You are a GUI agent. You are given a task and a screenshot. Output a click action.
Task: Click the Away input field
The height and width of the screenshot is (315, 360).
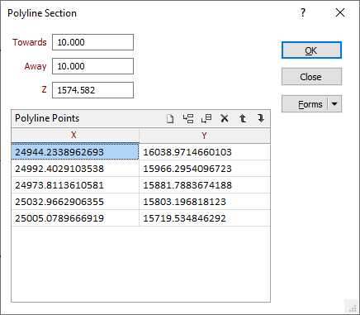coord(93,66)
